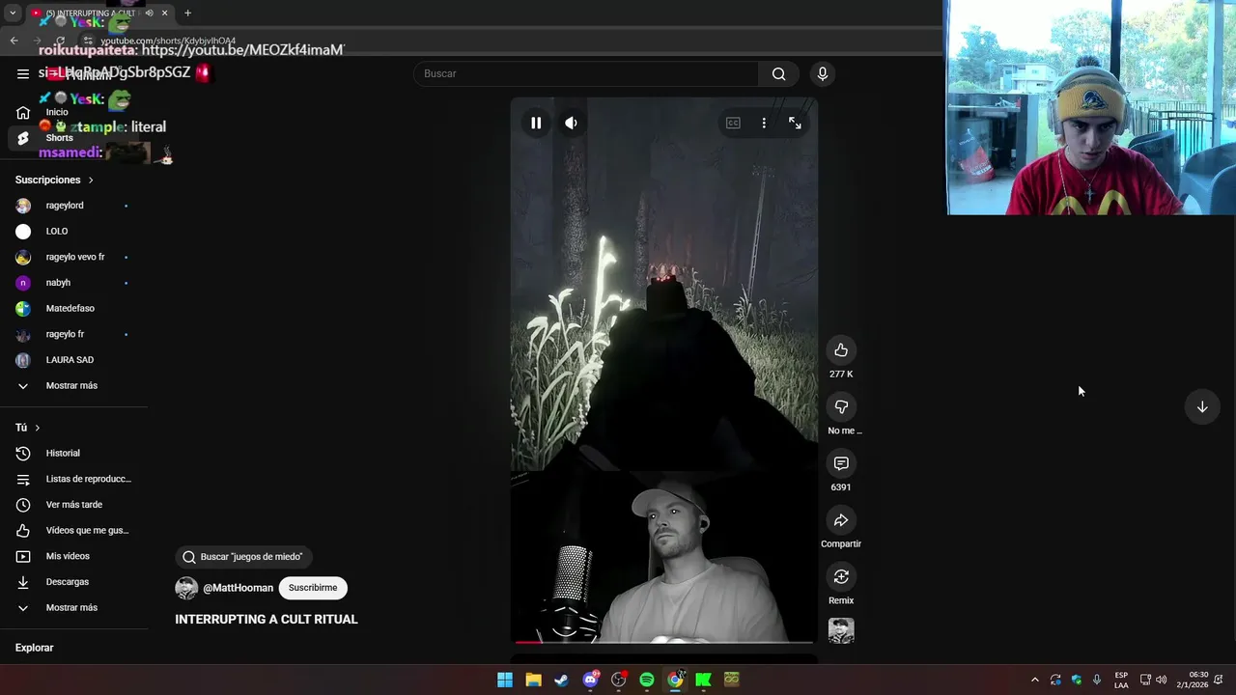Open Ver más tarde list

74,505
